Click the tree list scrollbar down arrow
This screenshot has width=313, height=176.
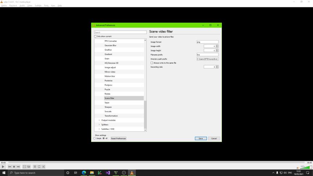(145, 130)
